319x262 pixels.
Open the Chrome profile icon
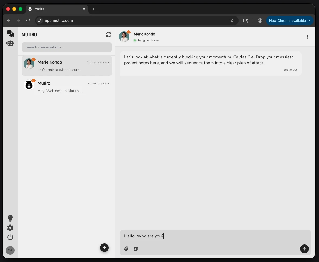pyautogui.click(x=260, y=20)
